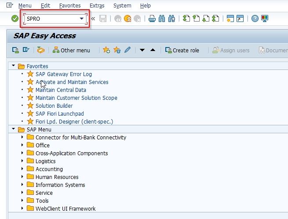Image resolution: width=288 pixels, height=219 pixels.
Task: Collapse the Favorites folder node
Action: tap(13, 66)
